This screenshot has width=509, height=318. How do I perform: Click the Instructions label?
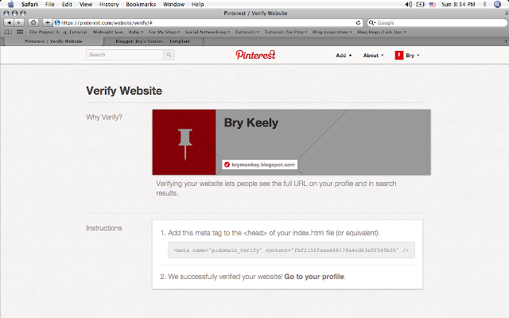tap(104, 228)
